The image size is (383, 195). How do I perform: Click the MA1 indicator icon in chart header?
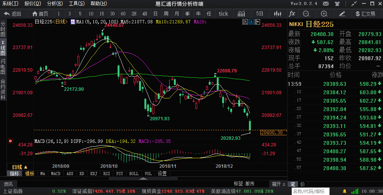(73, 22)
